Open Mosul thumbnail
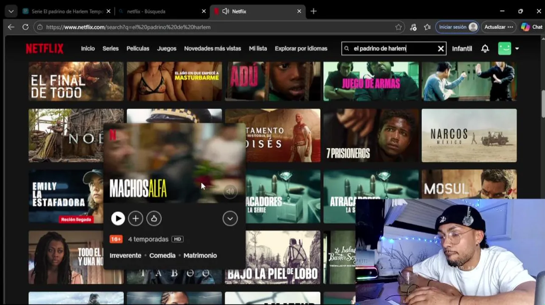Screen dimensions: 545x305 click(x=469, y=184)
